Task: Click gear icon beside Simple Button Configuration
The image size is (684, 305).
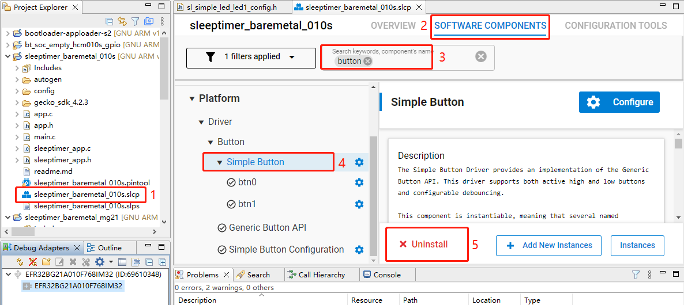Action: [x=359, y=250]
